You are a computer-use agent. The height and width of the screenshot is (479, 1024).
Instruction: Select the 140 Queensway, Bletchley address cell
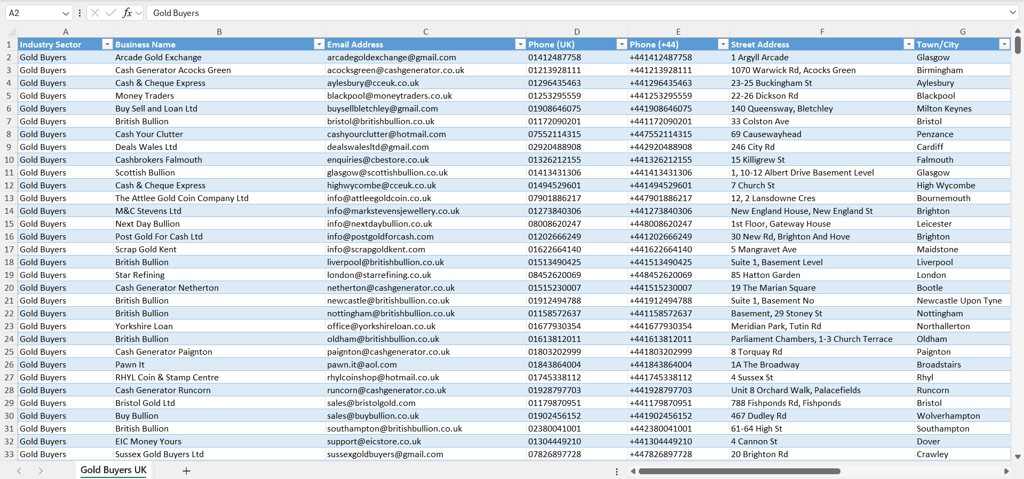tap(822, 108)
